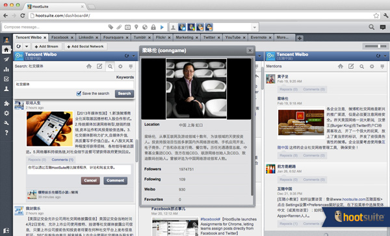Click the Compose message field

pyautogui.click(x=55, y=27)
